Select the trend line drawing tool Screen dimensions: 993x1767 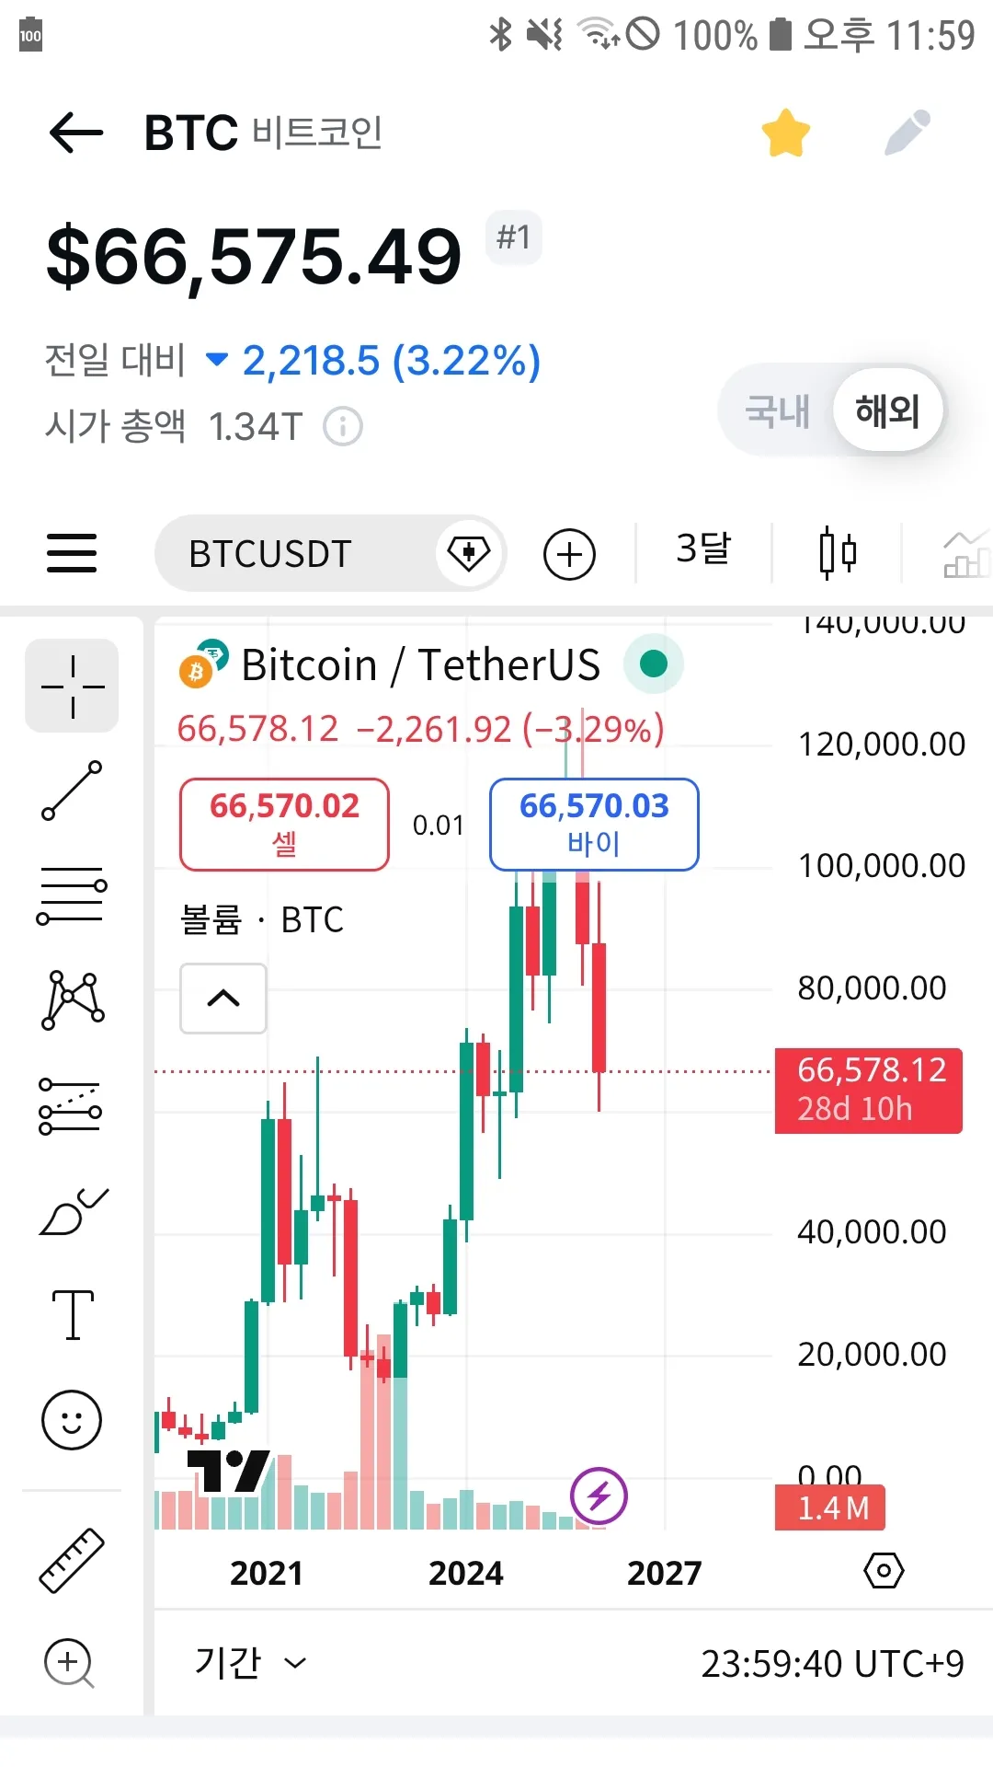(72, 791)
